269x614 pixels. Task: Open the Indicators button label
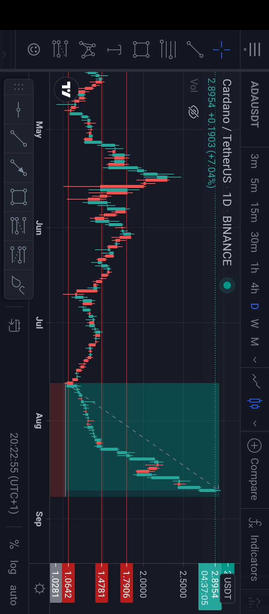(x=254, y=558)
